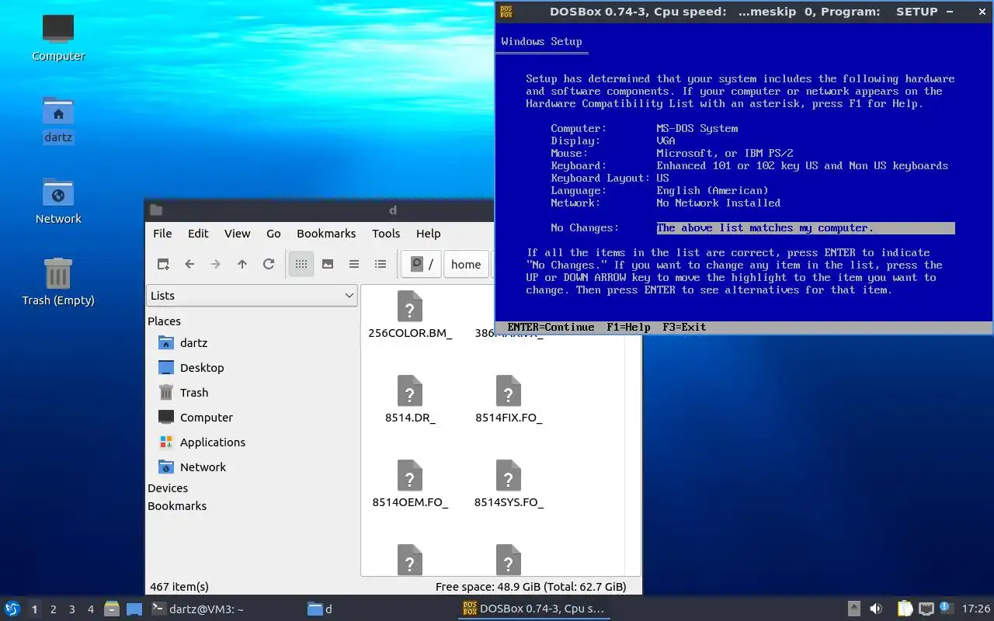Switch to compact list view mode
Image resolution: width=994 pixels, height=621 pixels.
pos(354,264)
